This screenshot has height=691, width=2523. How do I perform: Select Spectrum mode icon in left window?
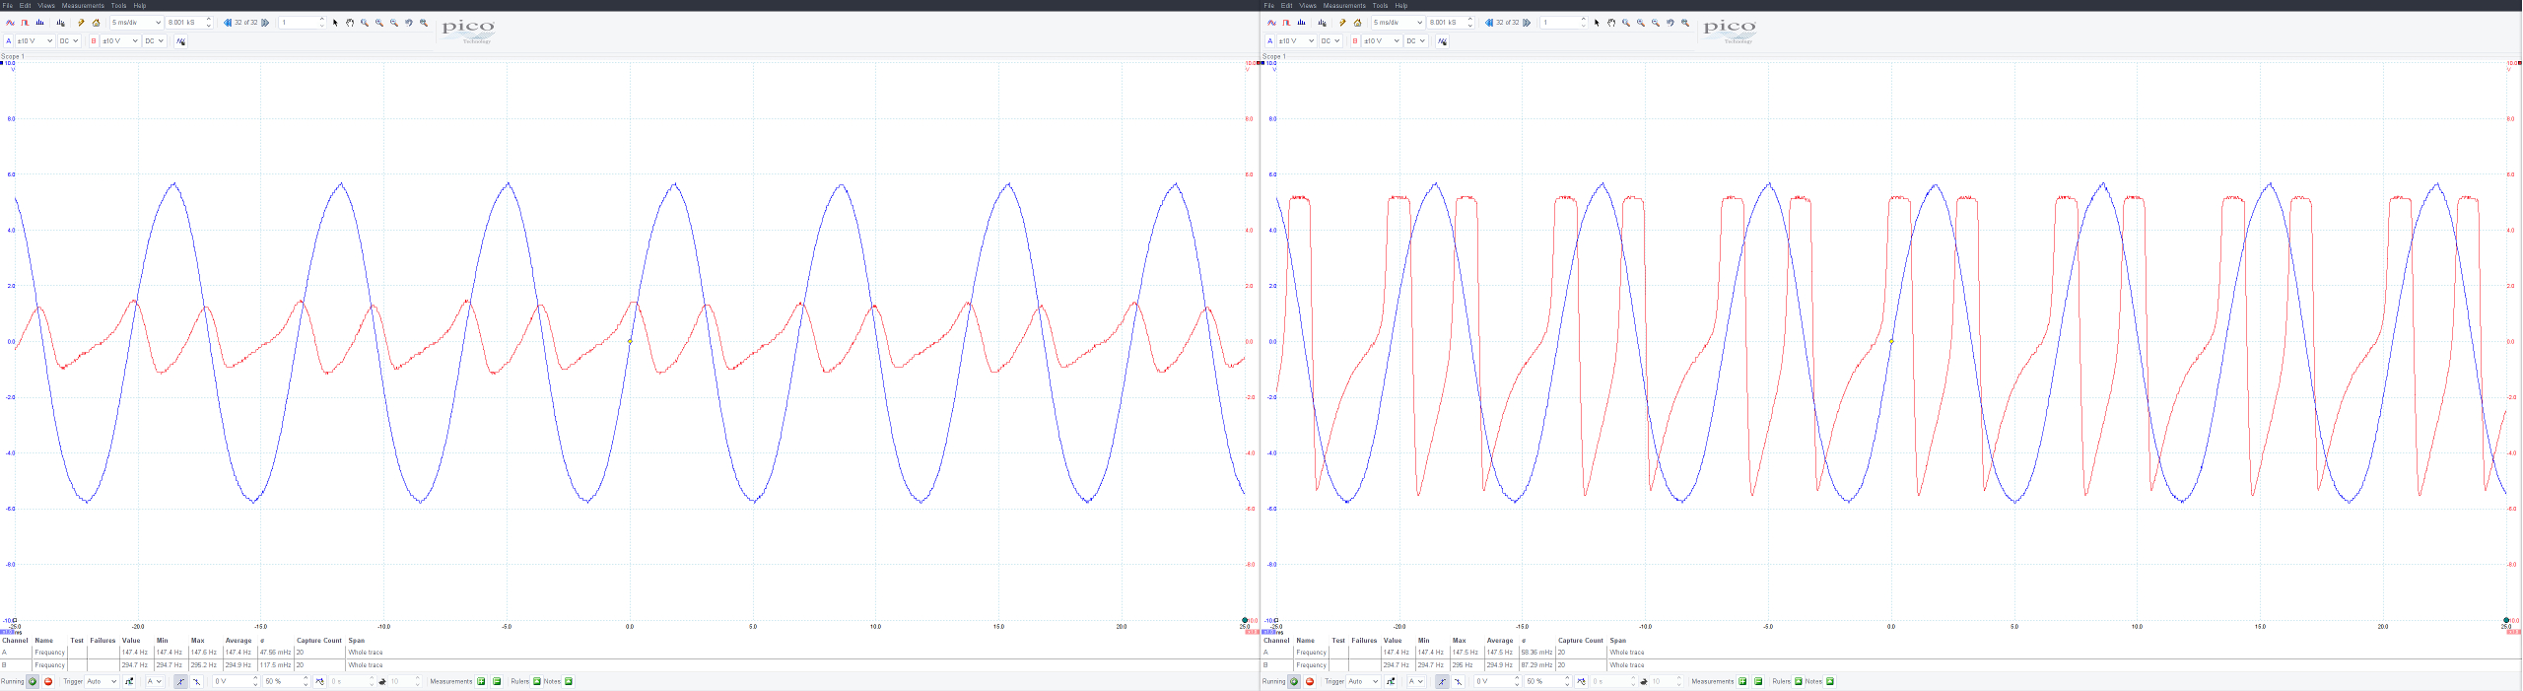click(39, 23)
